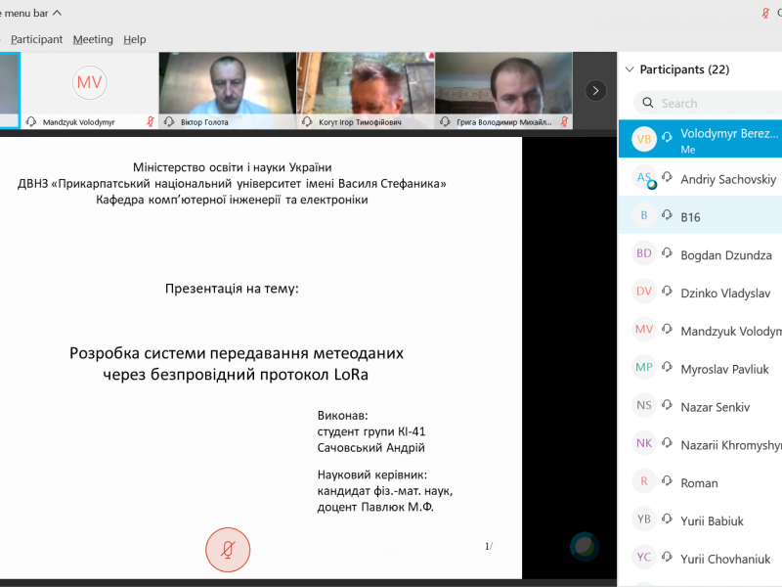Click the NK avatar for Nazarii Khromyshyn
The width and height of the screenshot is (782, 587).
(x=643, y=444)
